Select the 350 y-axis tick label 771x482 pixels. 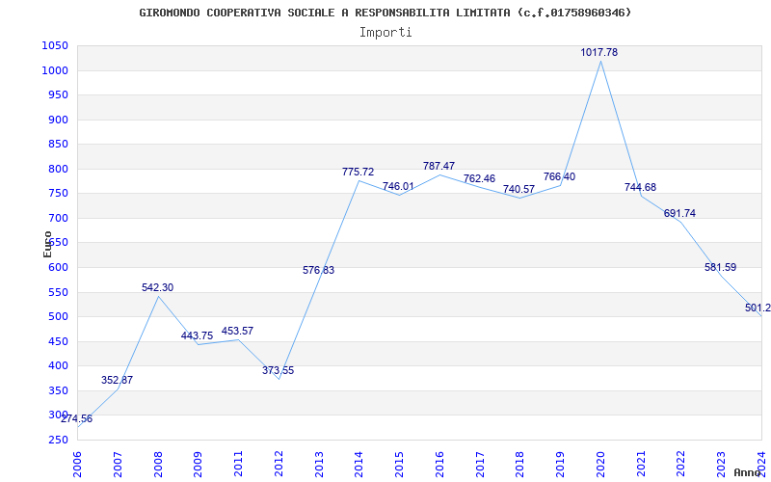(x=59, y=390)
